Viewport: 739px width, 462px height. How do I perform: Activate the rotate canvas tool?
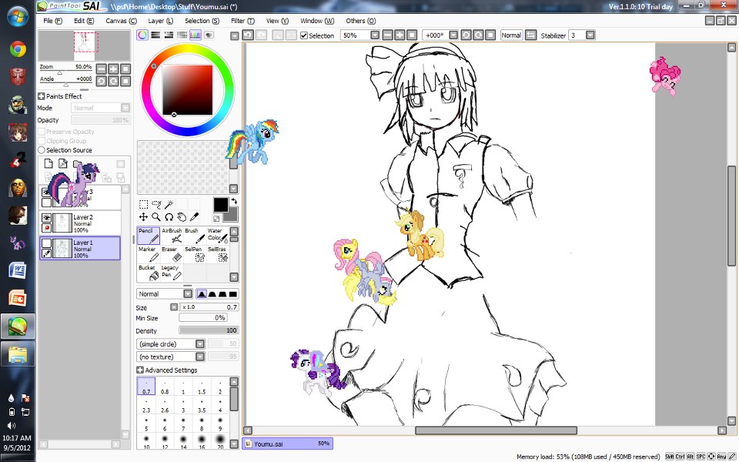(x=169, y=217)
